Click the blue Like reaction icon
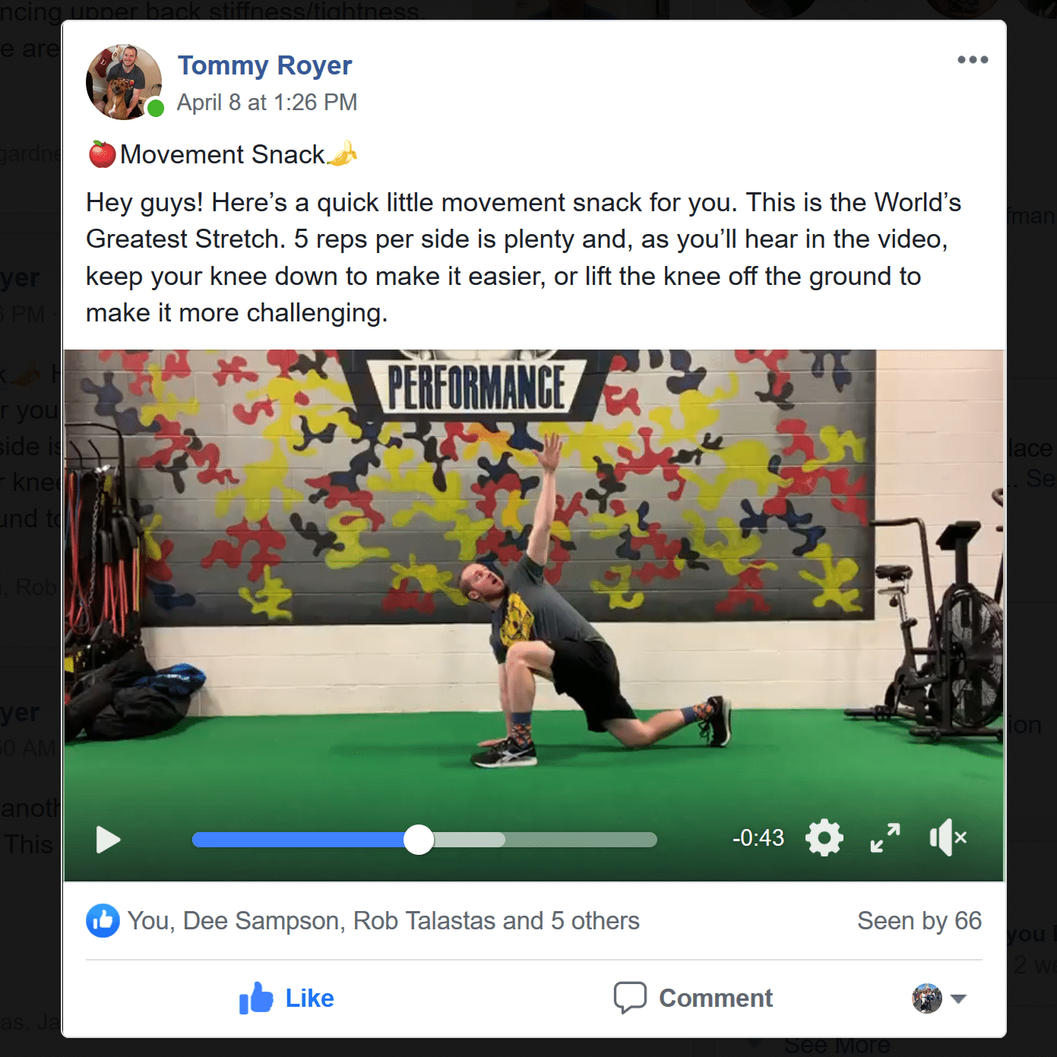 [103, 921]
